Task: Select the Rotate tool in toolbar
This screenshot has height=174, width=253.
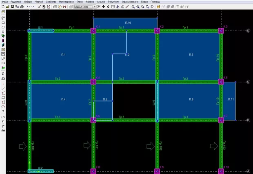Action: coord(108,7)
